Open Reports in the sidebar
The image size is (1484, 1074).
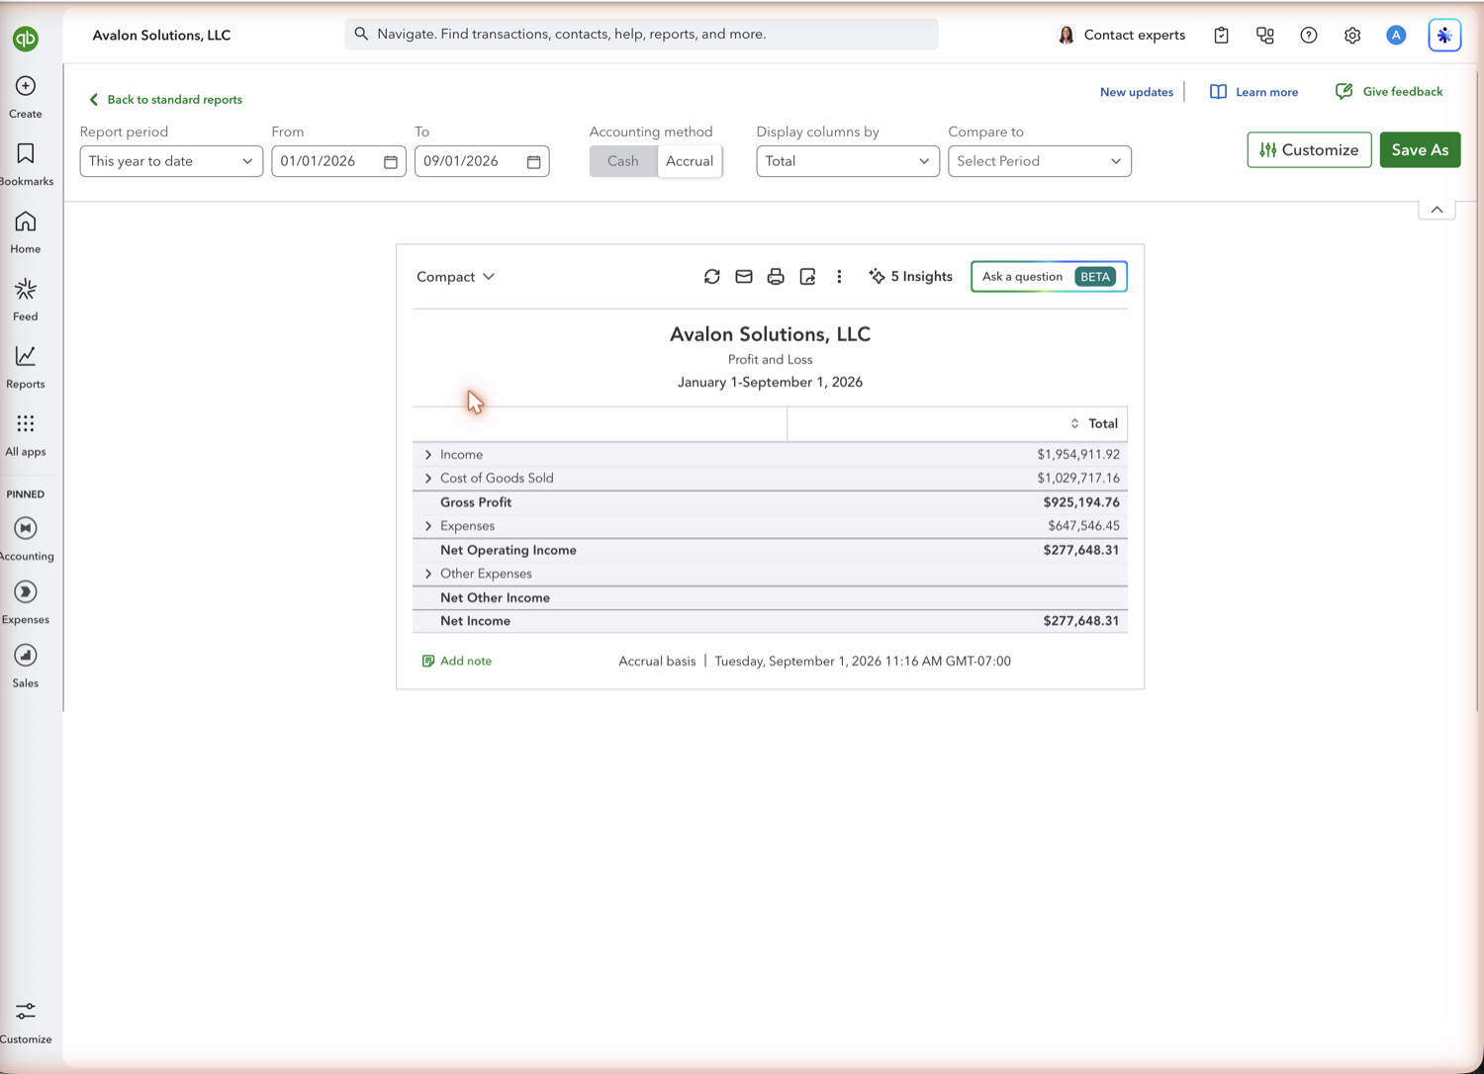(x=26, y=367)
